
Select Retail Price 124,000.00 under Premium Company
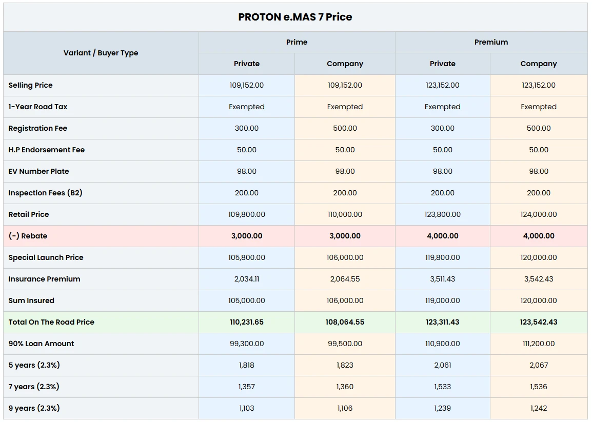pos(538,214)
